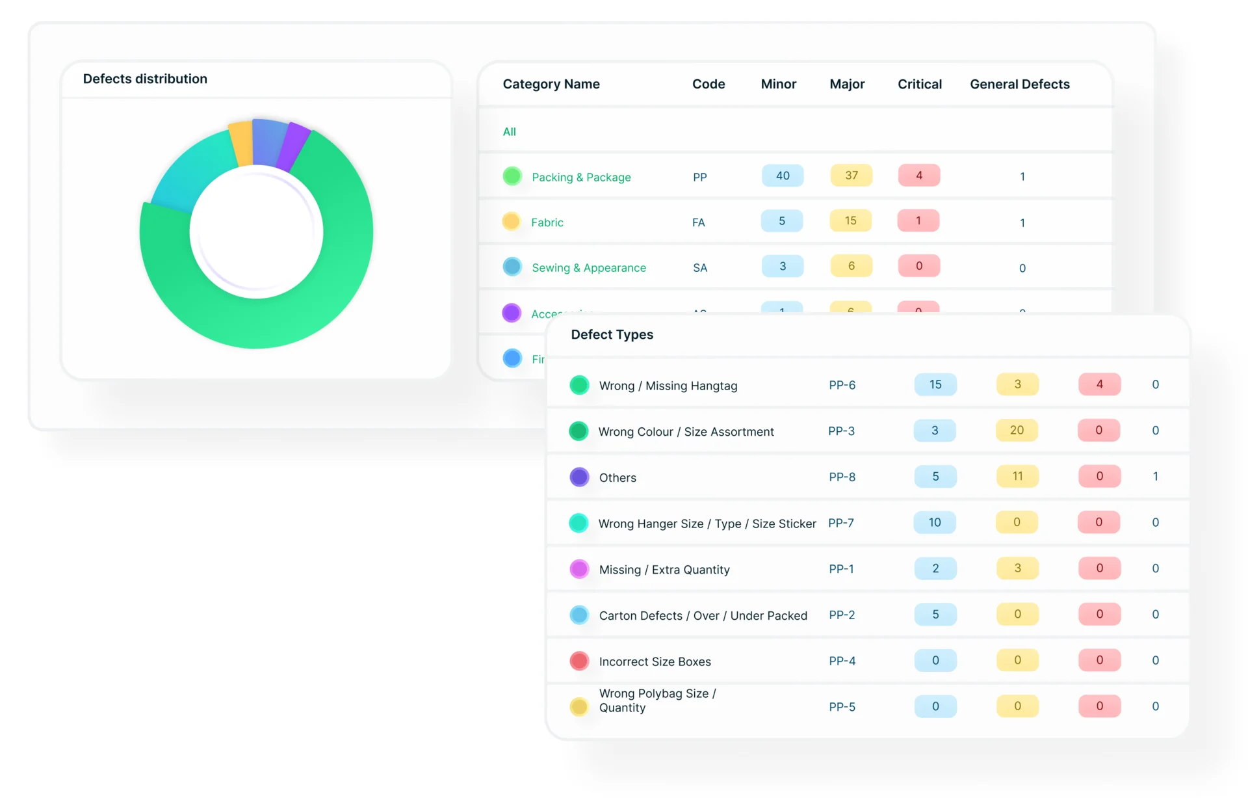Click the Incorrect Size Boxes row label
1248x798 pixels.
tap(655, 662)
